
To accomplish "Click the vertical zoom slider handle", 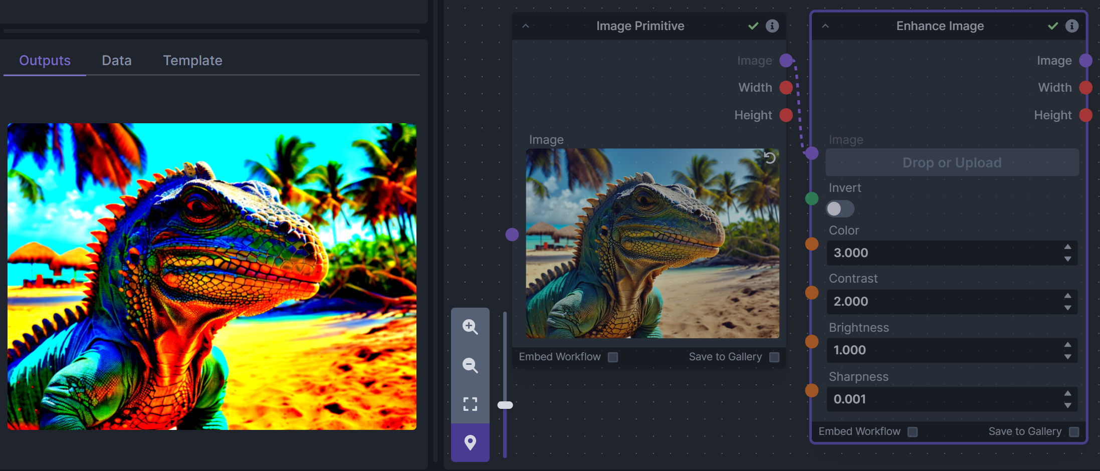I will (505, 405).
